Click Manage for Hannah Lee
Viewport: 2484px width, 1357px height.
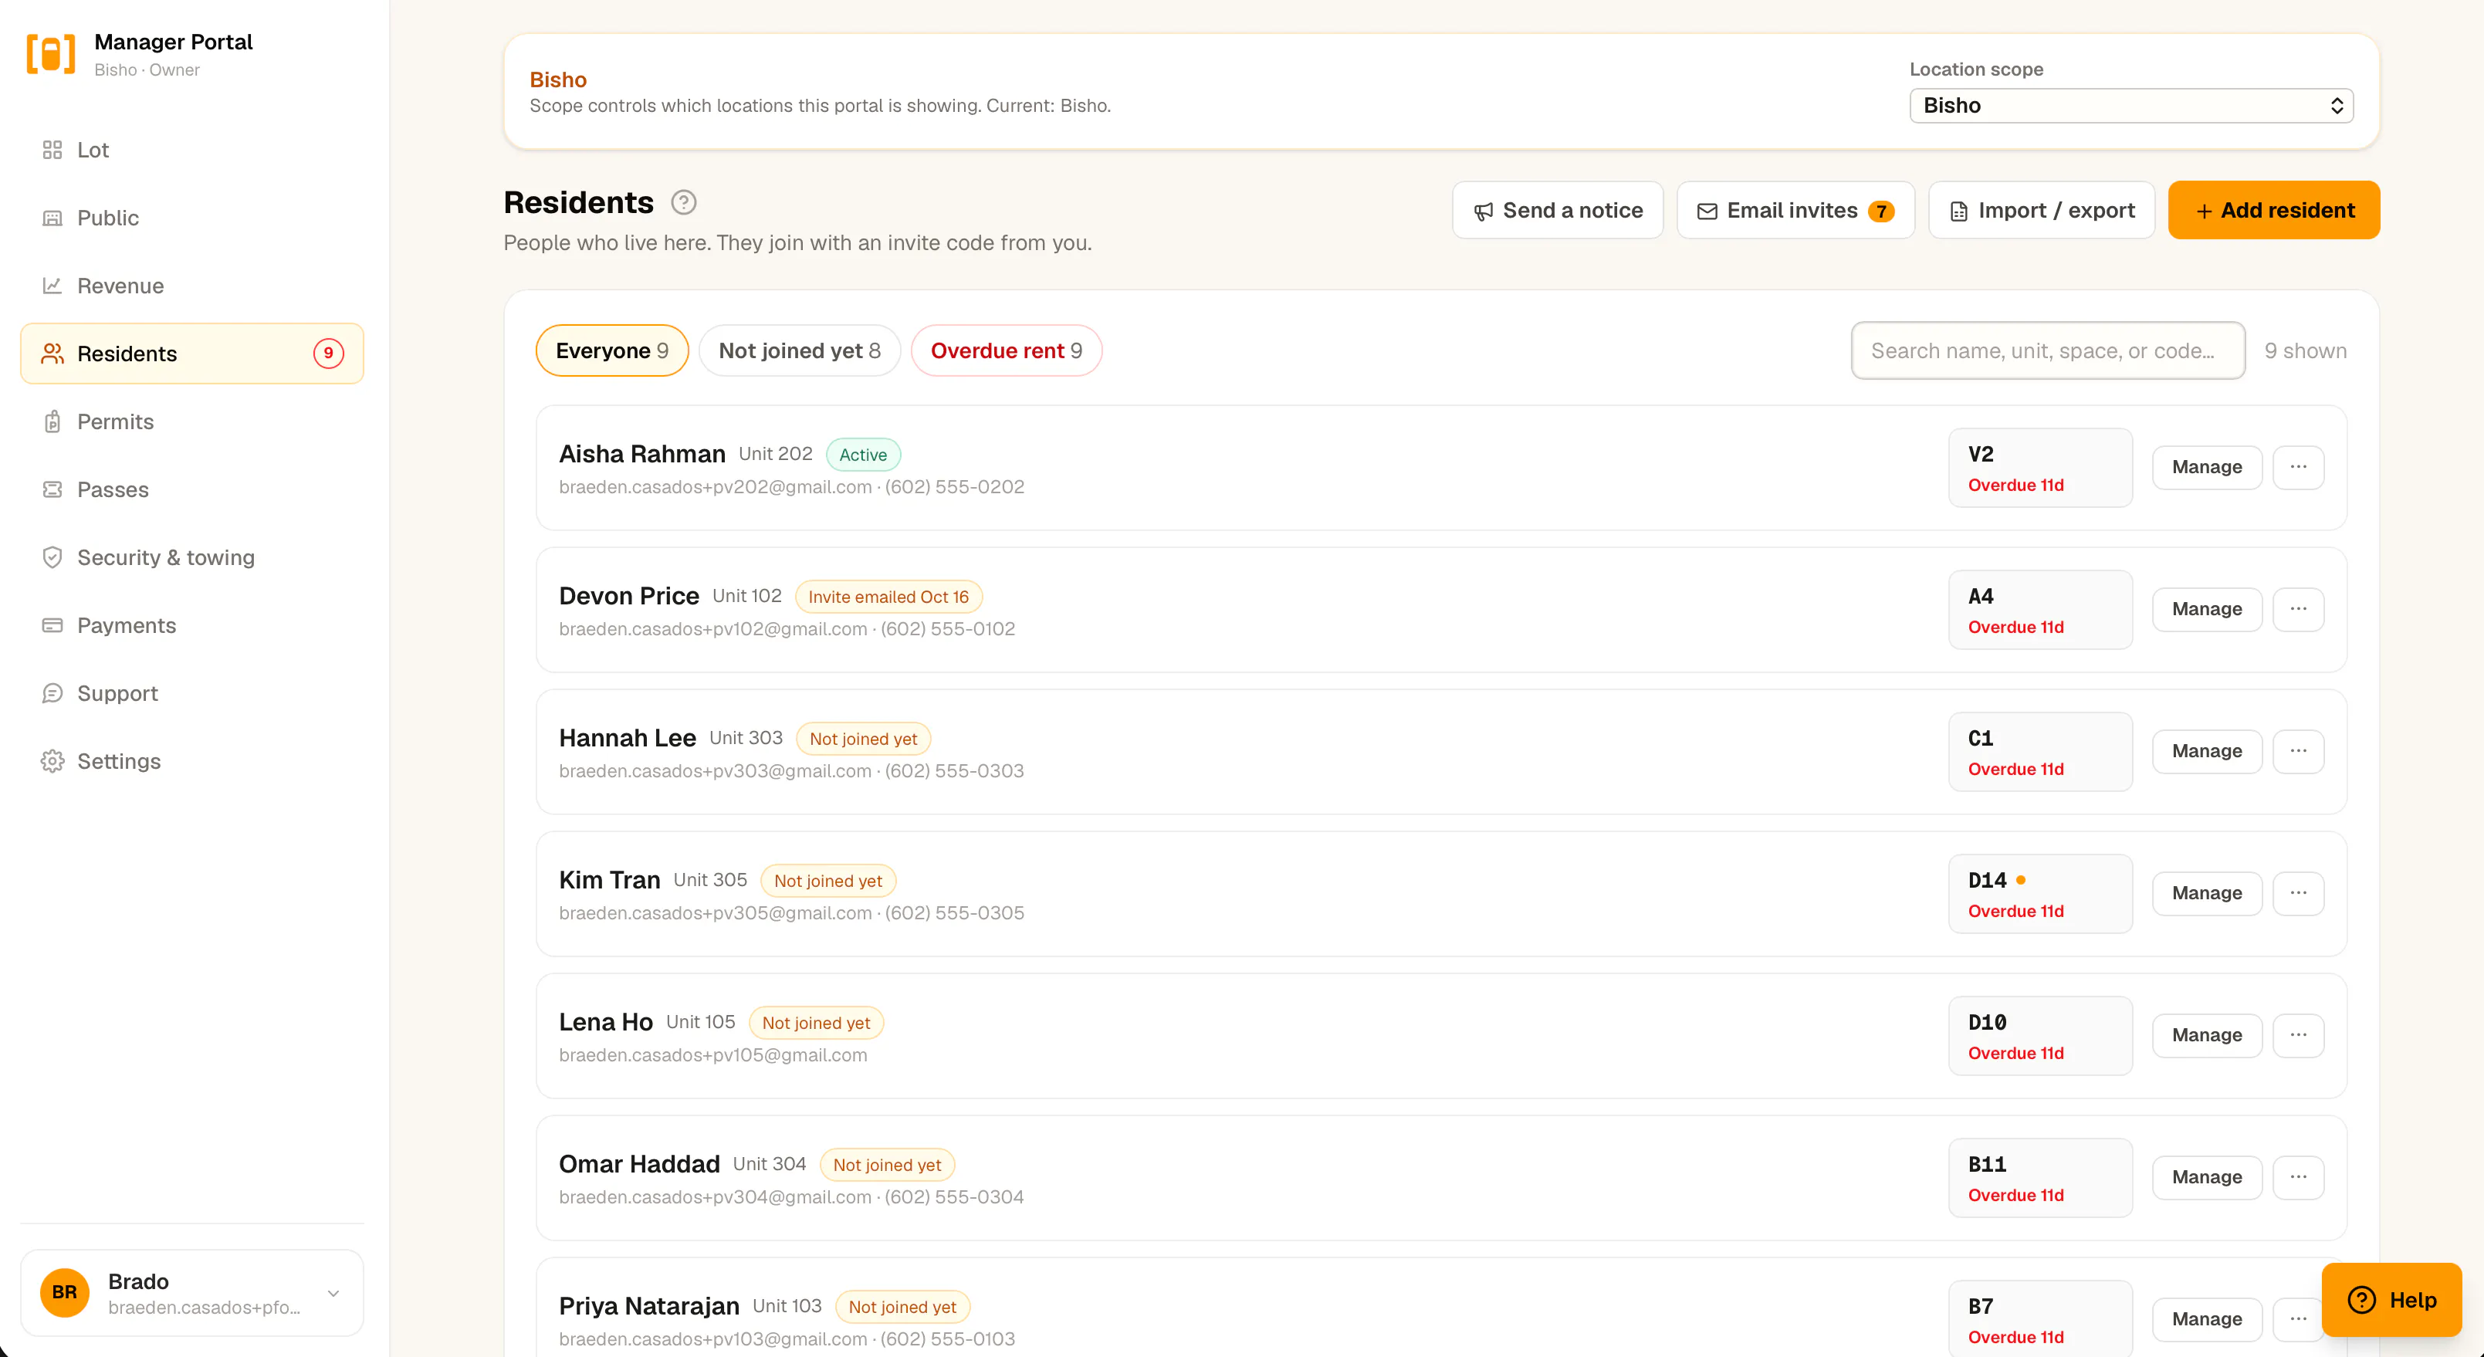click(x=2207, y=750)
